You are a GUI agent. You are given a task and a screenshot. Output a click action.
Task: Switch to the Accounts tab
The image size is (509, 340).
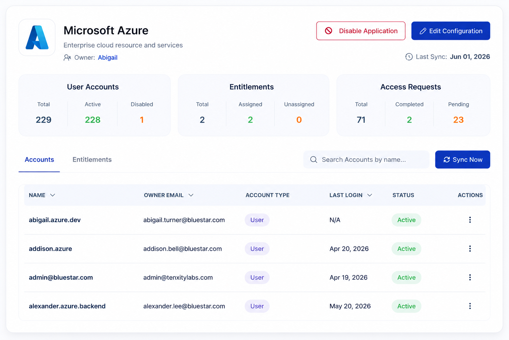pos(39,160)
